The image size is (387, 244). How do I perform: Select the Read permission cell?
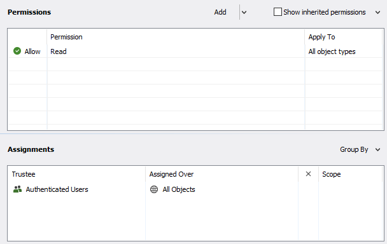pos(176,51)
